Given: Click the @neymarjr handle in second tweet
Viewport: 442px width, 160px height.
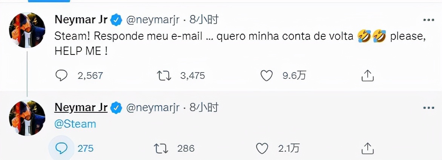Looking at the screenshot, I should coord(152,108).
